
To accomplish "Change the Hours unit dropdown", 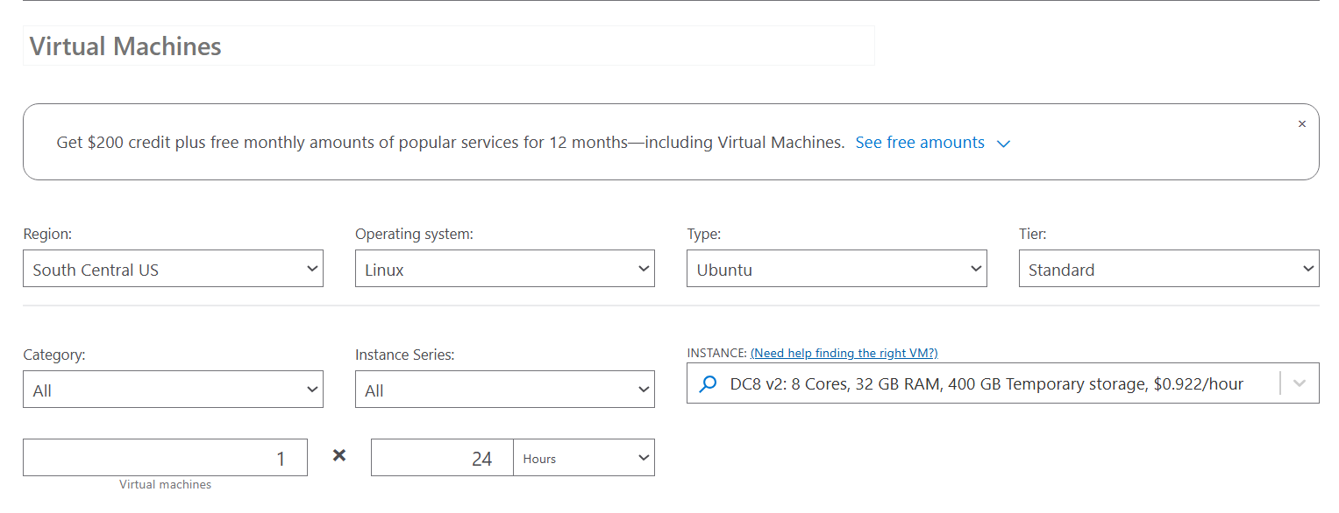I will [584, 458].
